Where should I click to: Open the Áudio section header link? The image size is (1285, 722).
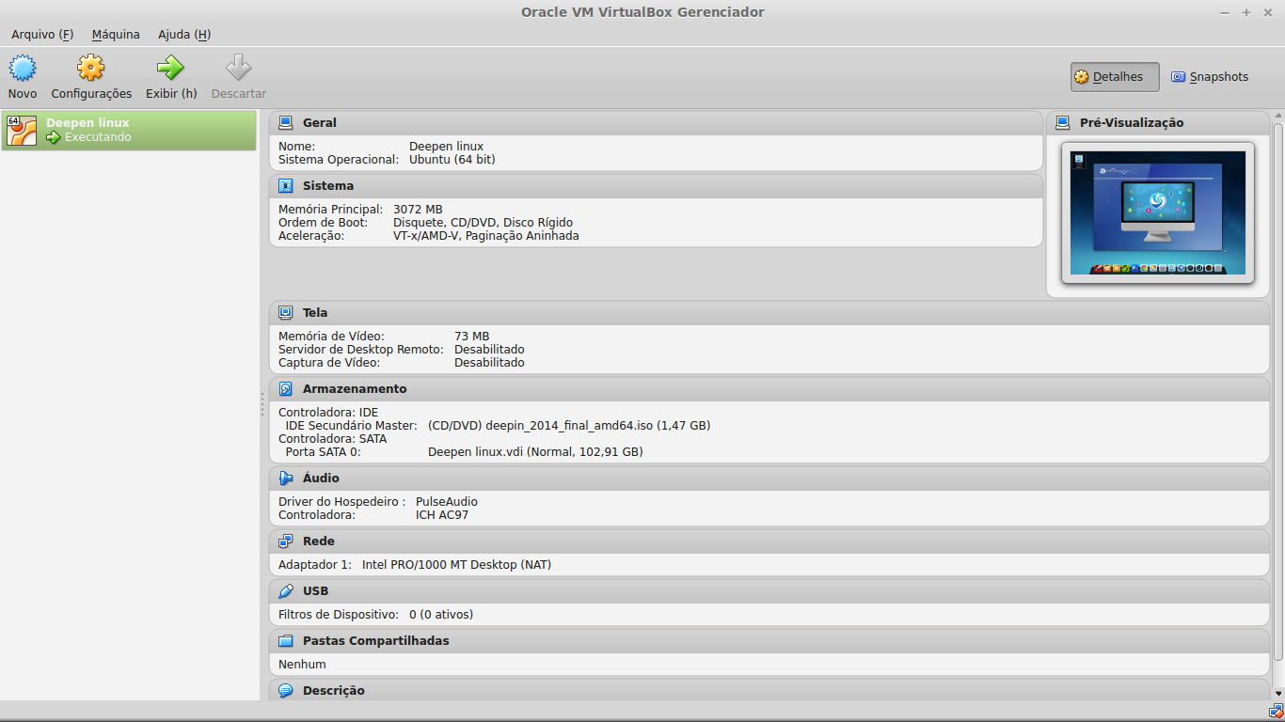tap(321, 479)
